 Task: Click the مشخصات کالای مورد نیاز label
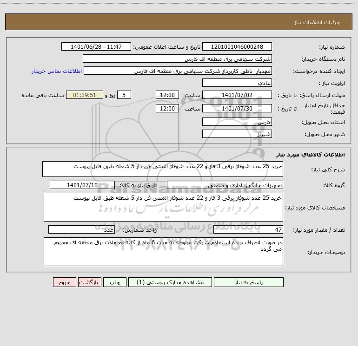point(315,208)
